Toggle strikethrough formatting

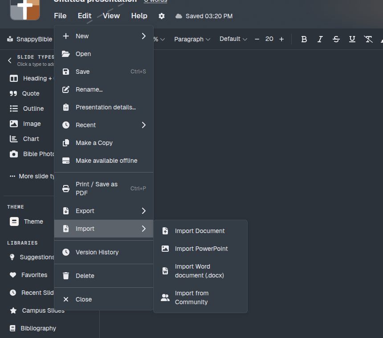pyautogui.click(x=336, y=39)
